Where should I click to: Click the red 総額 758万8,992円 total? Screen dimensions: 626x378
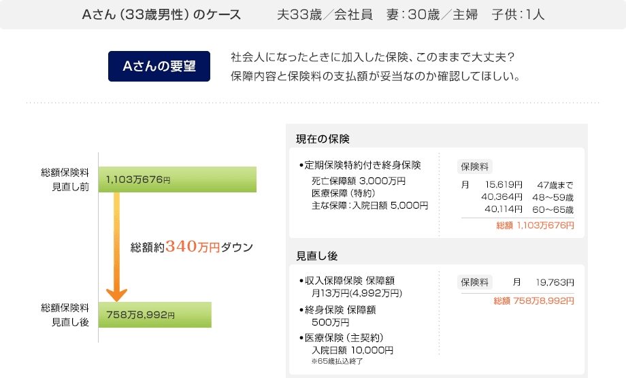click(x=533, y=300)
